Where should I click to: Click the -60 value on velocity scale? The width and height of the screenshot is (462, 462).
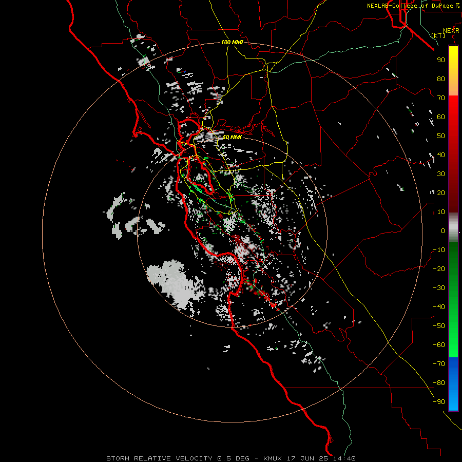pos(439,345)
